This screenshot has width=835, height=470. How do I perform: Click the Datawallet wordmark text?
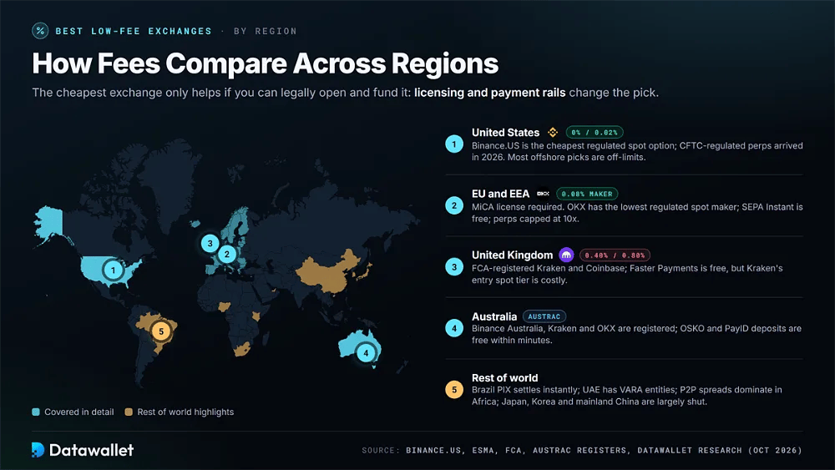91,450
